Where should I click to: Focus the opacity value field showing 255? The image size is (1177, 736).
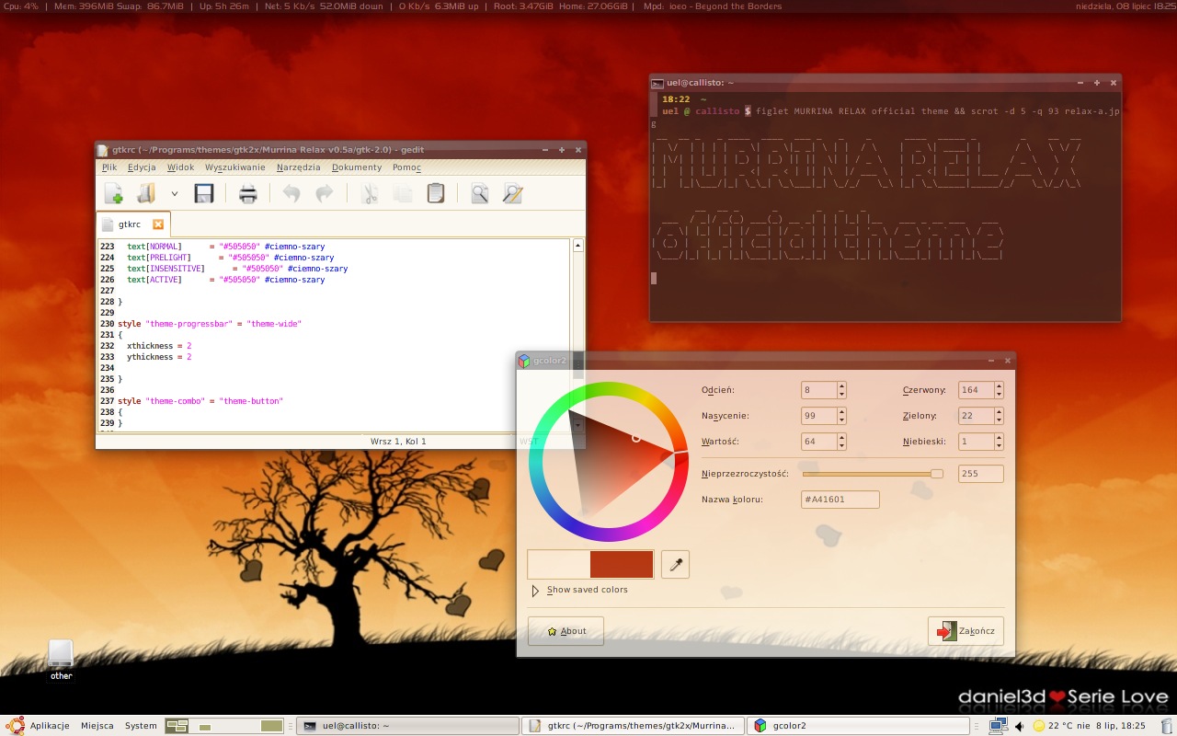(x=980, y=474)
